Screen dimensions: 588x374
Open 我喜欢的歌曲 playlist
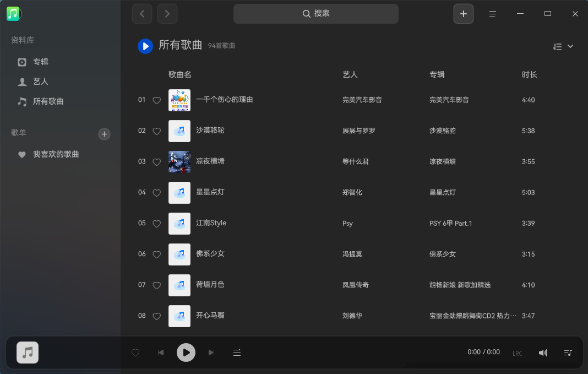coord(48,155)
